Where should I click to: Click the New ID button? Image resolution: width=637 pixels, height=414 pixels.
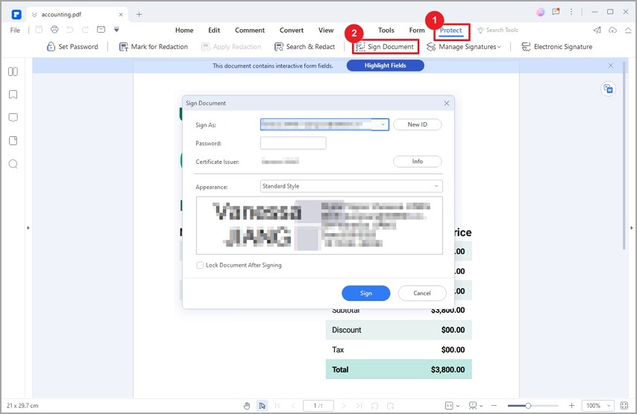tap(417, 124)
